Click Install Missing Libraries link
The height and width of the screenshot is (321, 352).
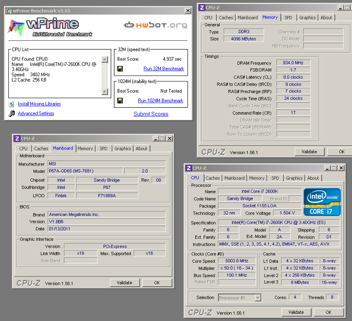coord(39,104)
